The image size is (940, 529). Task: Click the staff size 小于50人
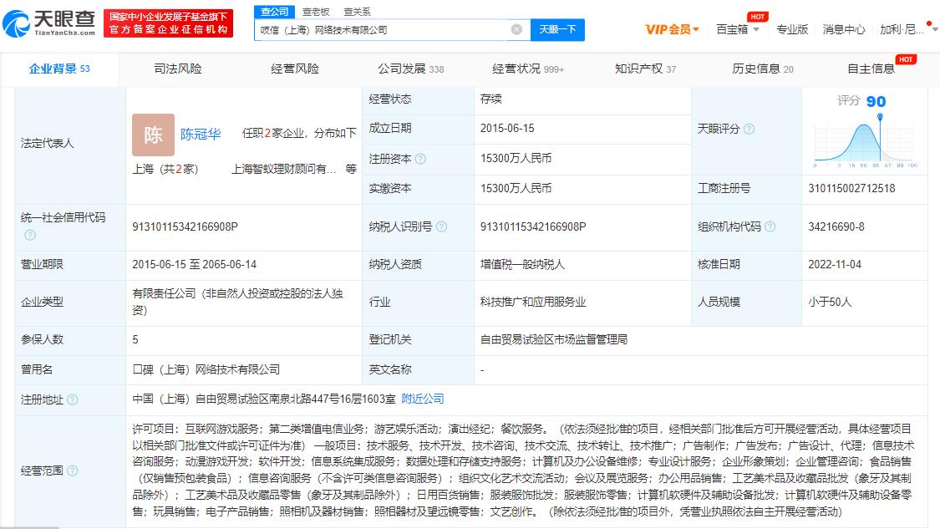830,302
